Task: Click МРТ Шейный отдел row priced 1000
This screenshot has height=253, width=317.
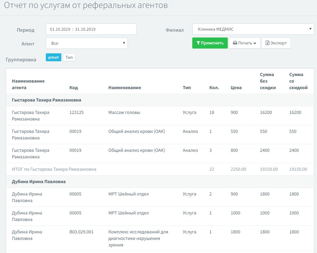Action: (160, 216)
